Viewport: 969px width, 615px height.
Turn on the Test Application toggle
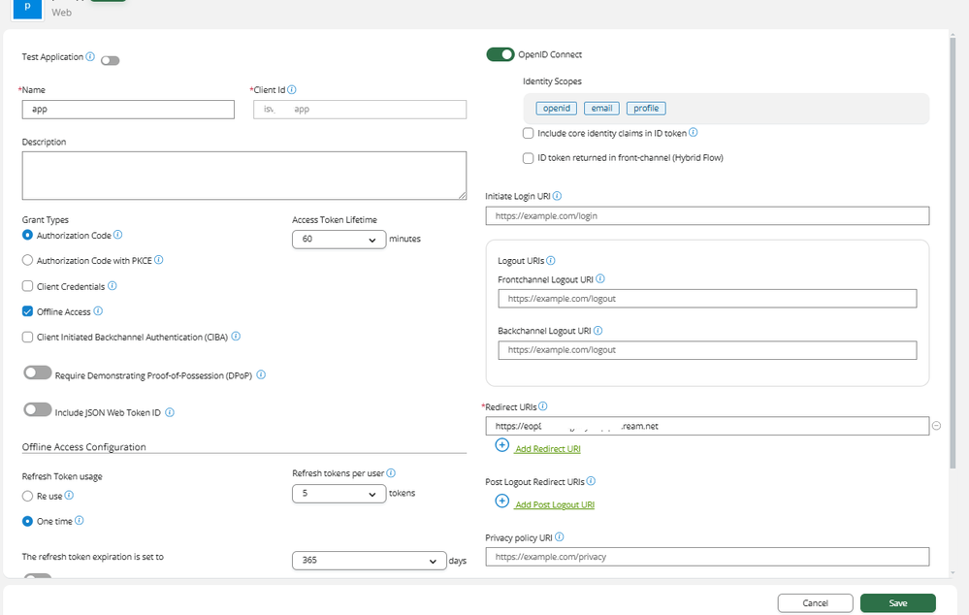click(x=110, y=60)
